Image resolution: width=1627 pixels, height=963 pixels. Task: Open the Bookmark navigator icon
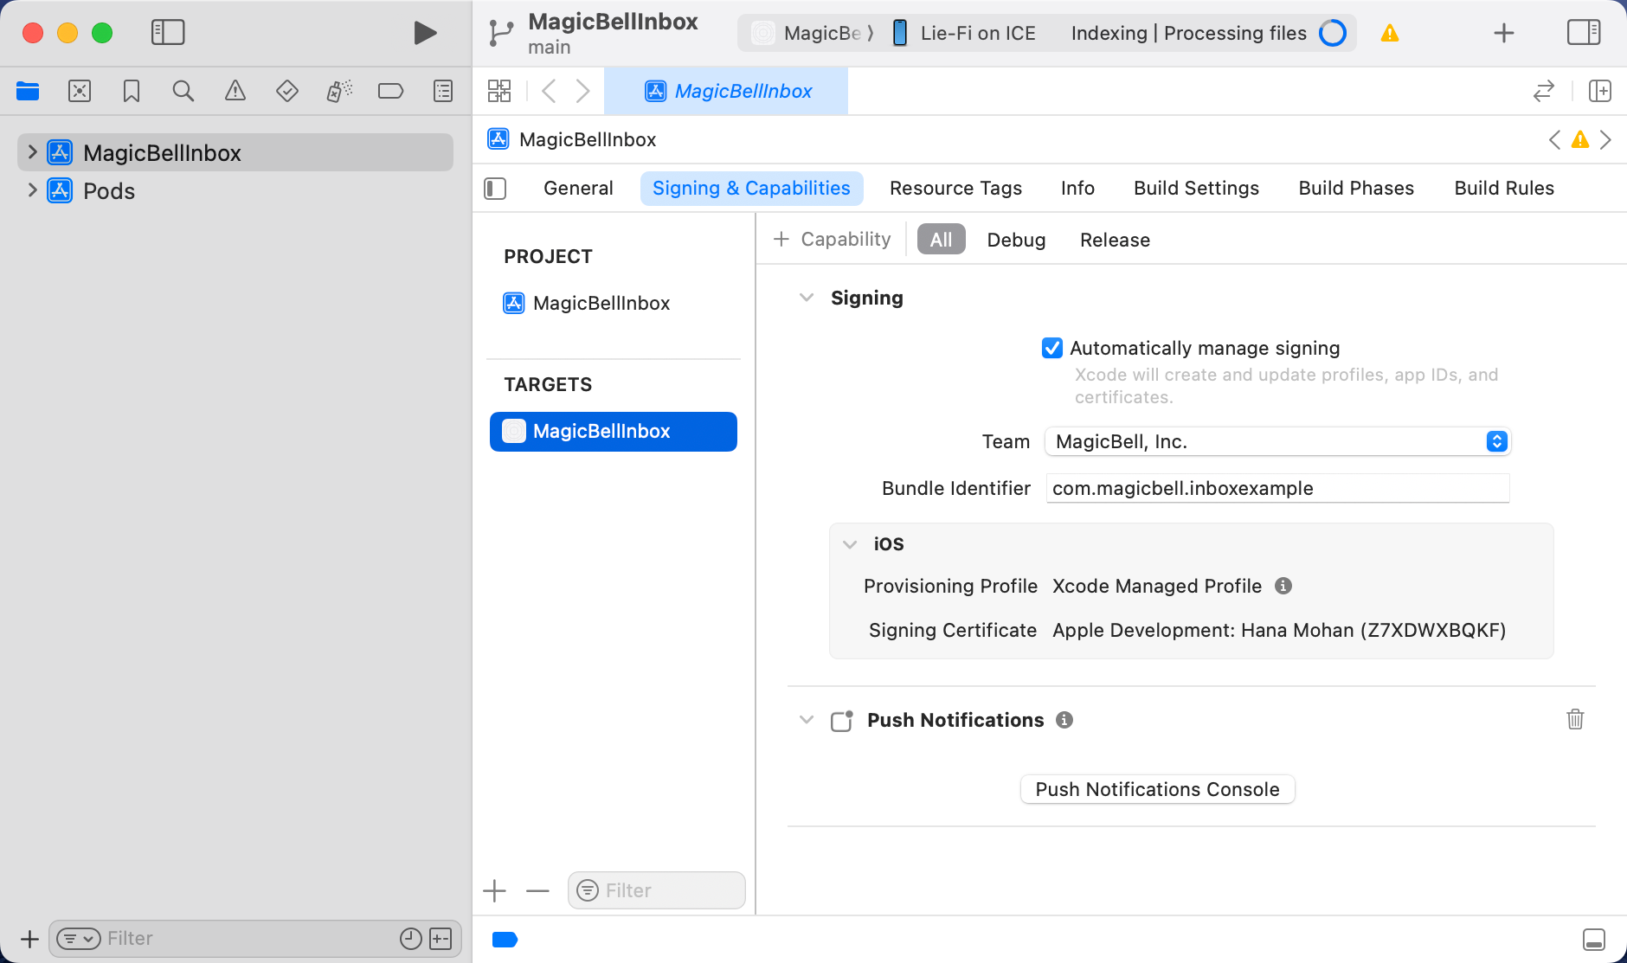pos(132,91)
